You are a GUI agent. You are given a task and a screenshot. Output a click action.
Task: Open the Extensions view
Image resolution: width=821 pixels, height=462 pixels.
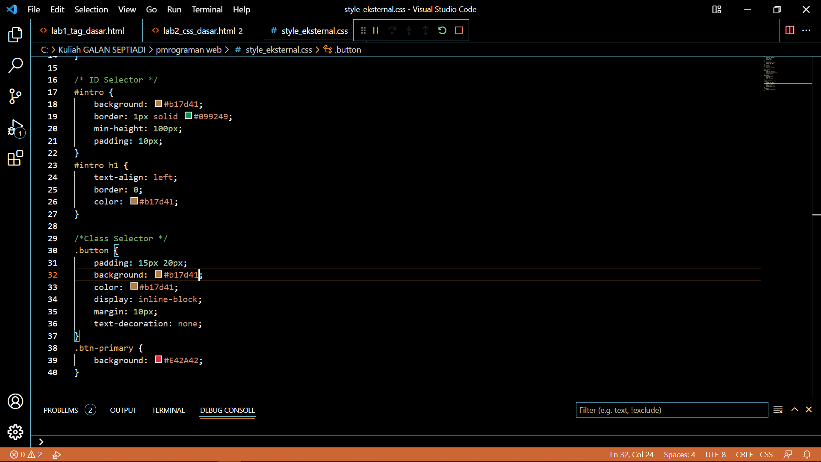15,158
